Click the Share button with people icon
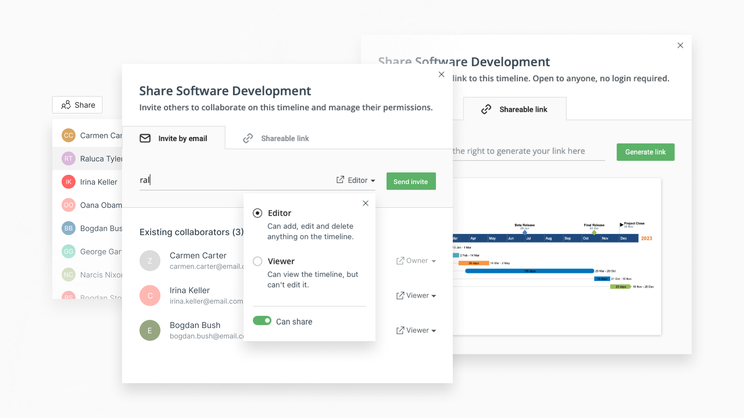The height and width of the screenshot is (418, 744). pos(77,105)
